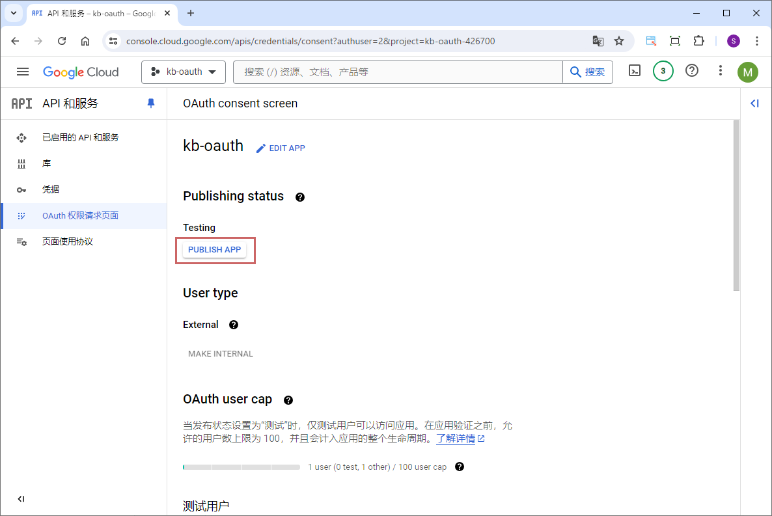The width and height of the screenshot is (772, 516).
Task: Toggle the right side info panel
Action: coord(755,103)
